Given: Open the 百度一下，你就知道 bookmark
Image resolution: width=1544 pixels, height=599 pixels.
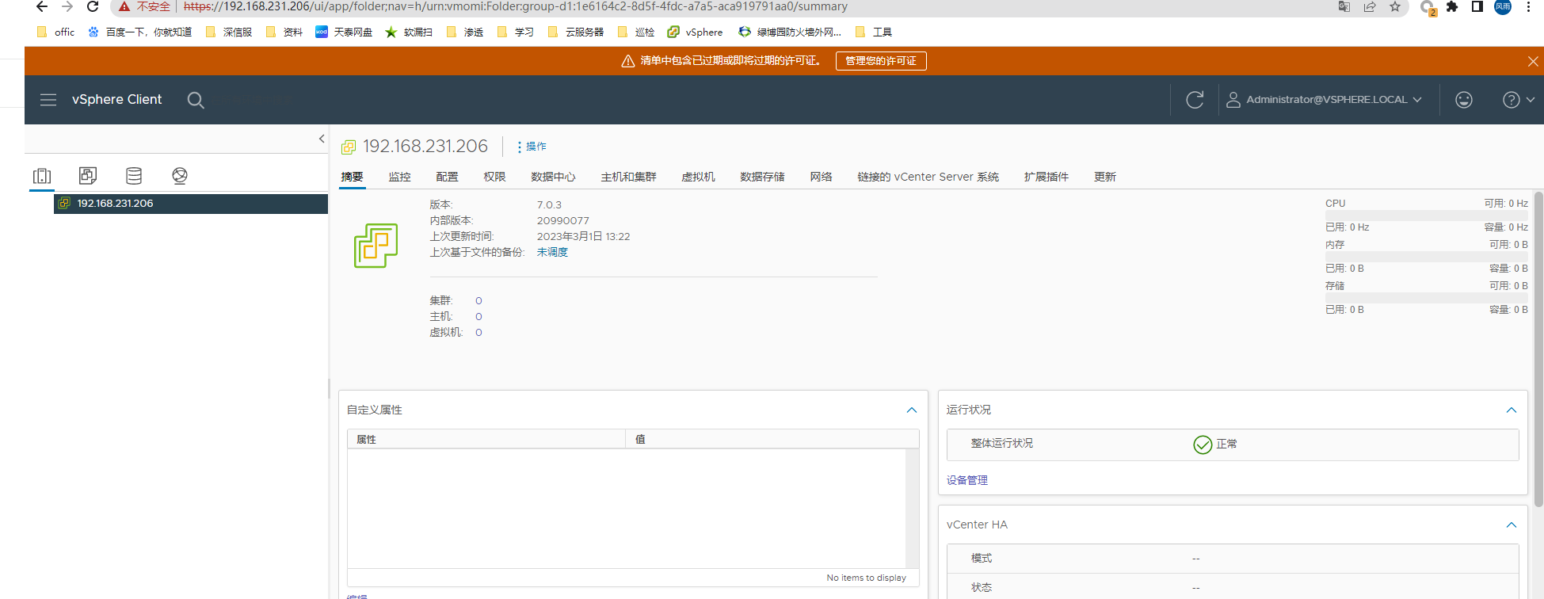Looking at the screenshot, I should click(x=140, y=32).
